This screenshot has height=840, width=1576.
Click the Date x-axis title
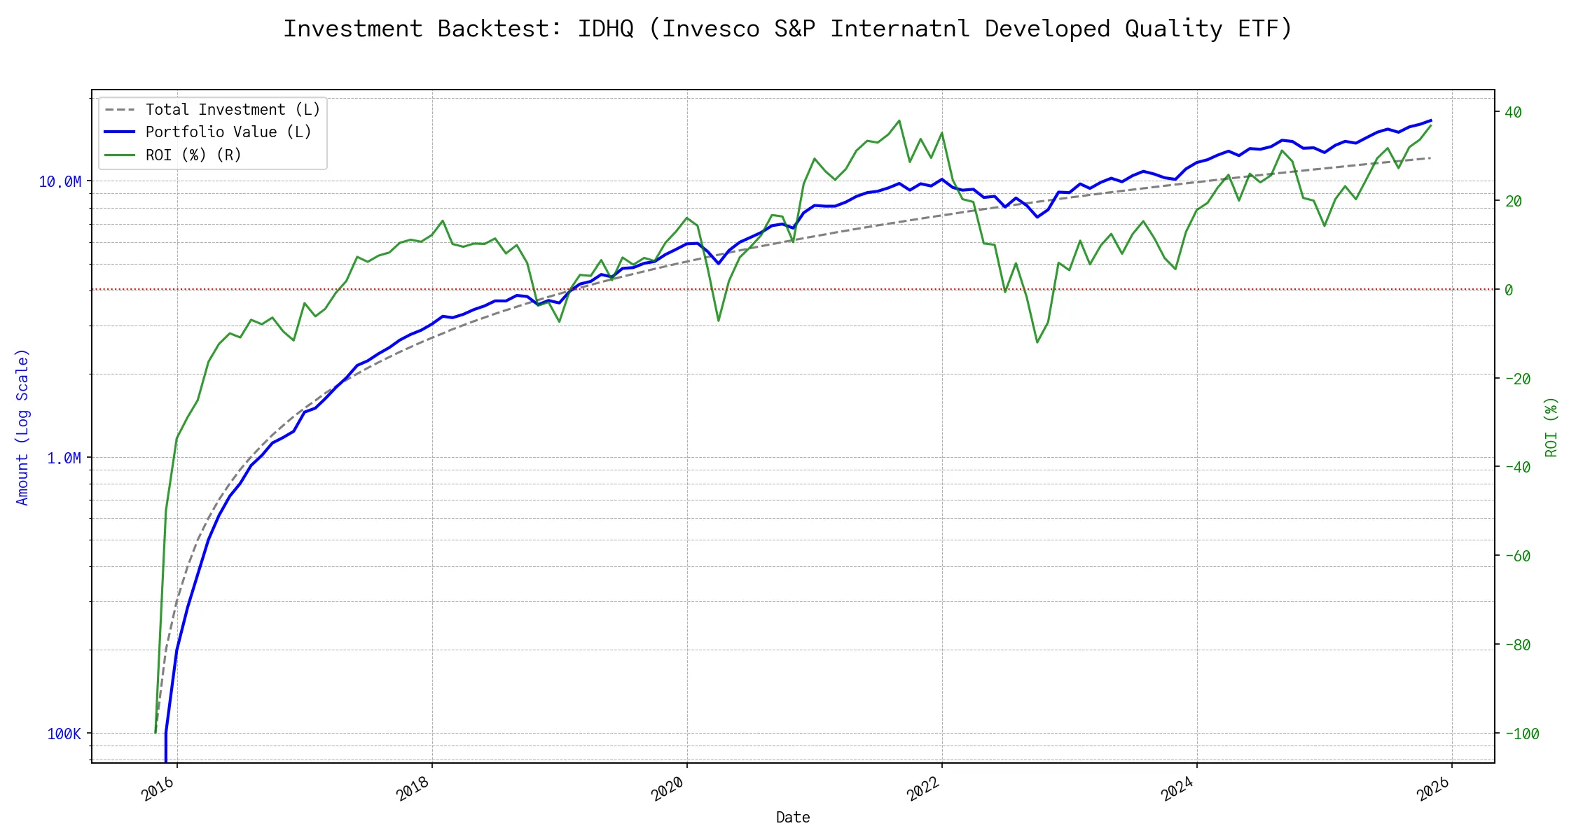point(793,818)
